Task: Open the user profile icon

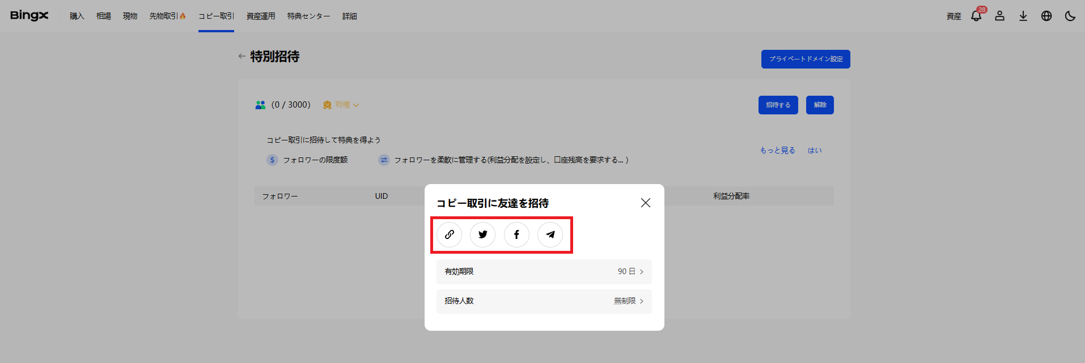Action: pos(999,16)
